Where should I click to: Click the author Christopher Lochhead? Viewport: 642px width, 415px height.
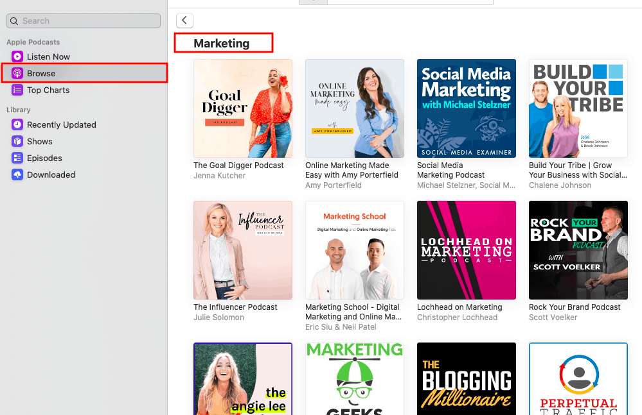457,318
